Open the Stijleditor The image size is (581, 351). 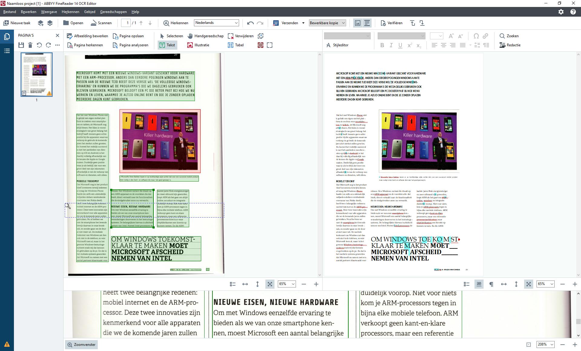pos(337,45)
